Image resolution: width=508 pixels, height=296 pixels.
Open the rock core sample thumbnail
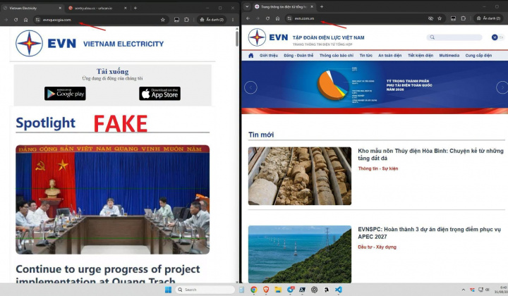pyautogui.click(x=300, y=176)
